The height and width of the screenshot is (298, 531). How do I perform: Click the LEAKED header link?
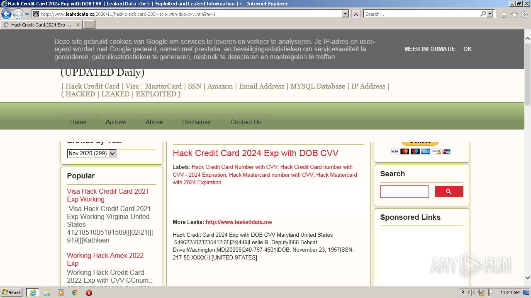pos(115,94)
